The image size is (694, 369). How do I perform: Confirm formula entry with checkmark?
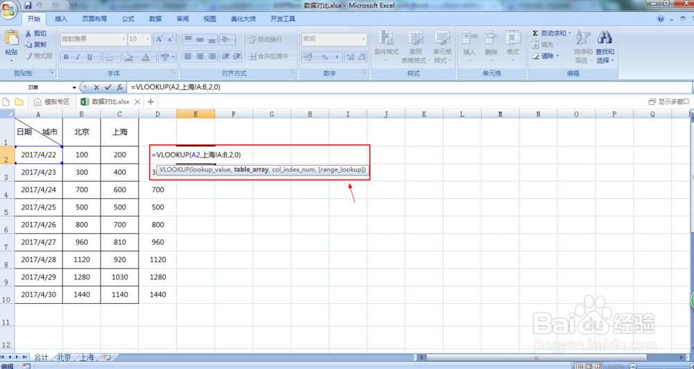pos(108,87)
